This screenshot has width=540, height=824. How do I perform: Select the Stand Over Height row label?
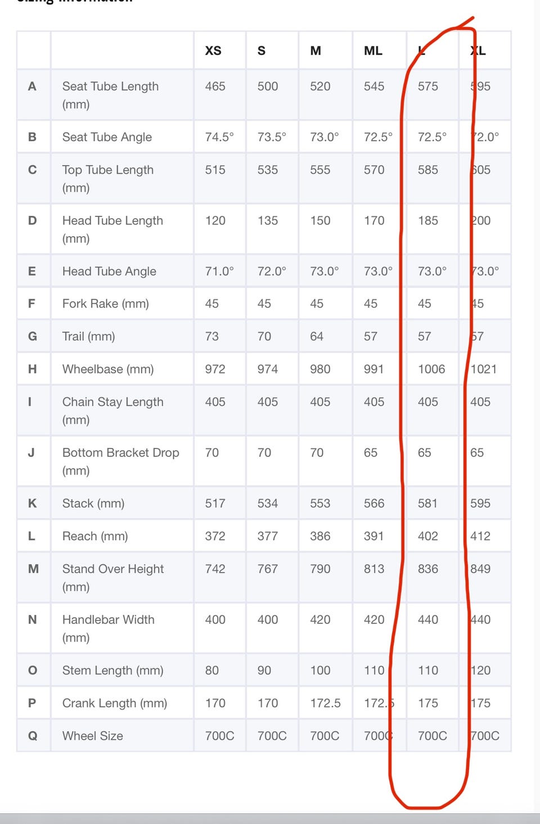(113, 577)
